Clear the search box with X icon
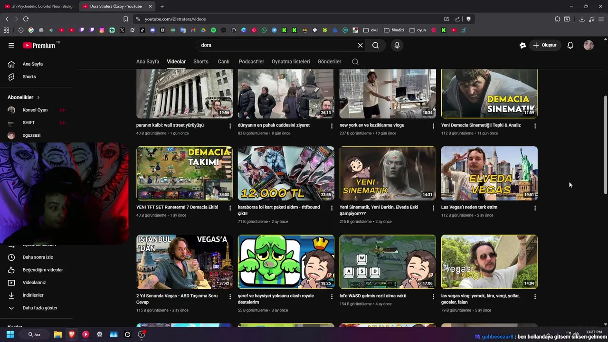The height and width of the screenshot is (342, 608). pos(360,45)
